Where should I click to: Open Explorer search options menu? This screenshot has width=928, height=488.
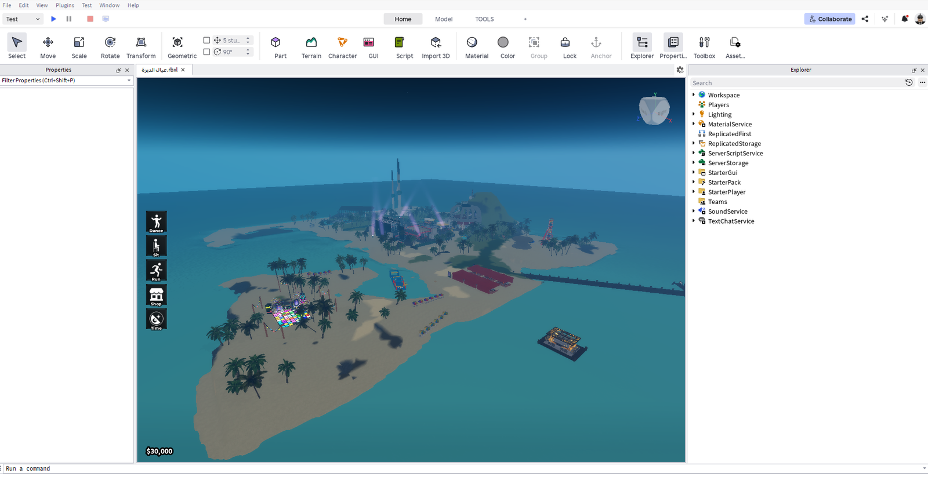[922, 83]
